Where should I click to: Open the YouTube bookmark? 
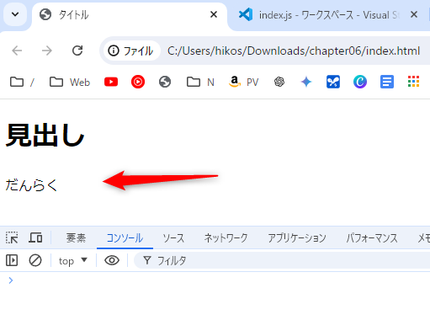(x=111, y=82)
